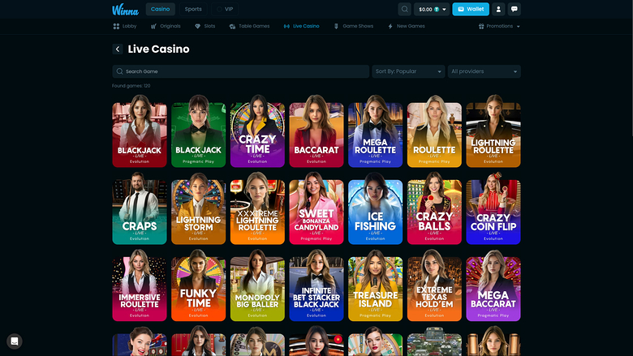Viewport: 633px width, 356px height.
Task: Expand the Promotions dropdown
Action: [x=499, y=26]
